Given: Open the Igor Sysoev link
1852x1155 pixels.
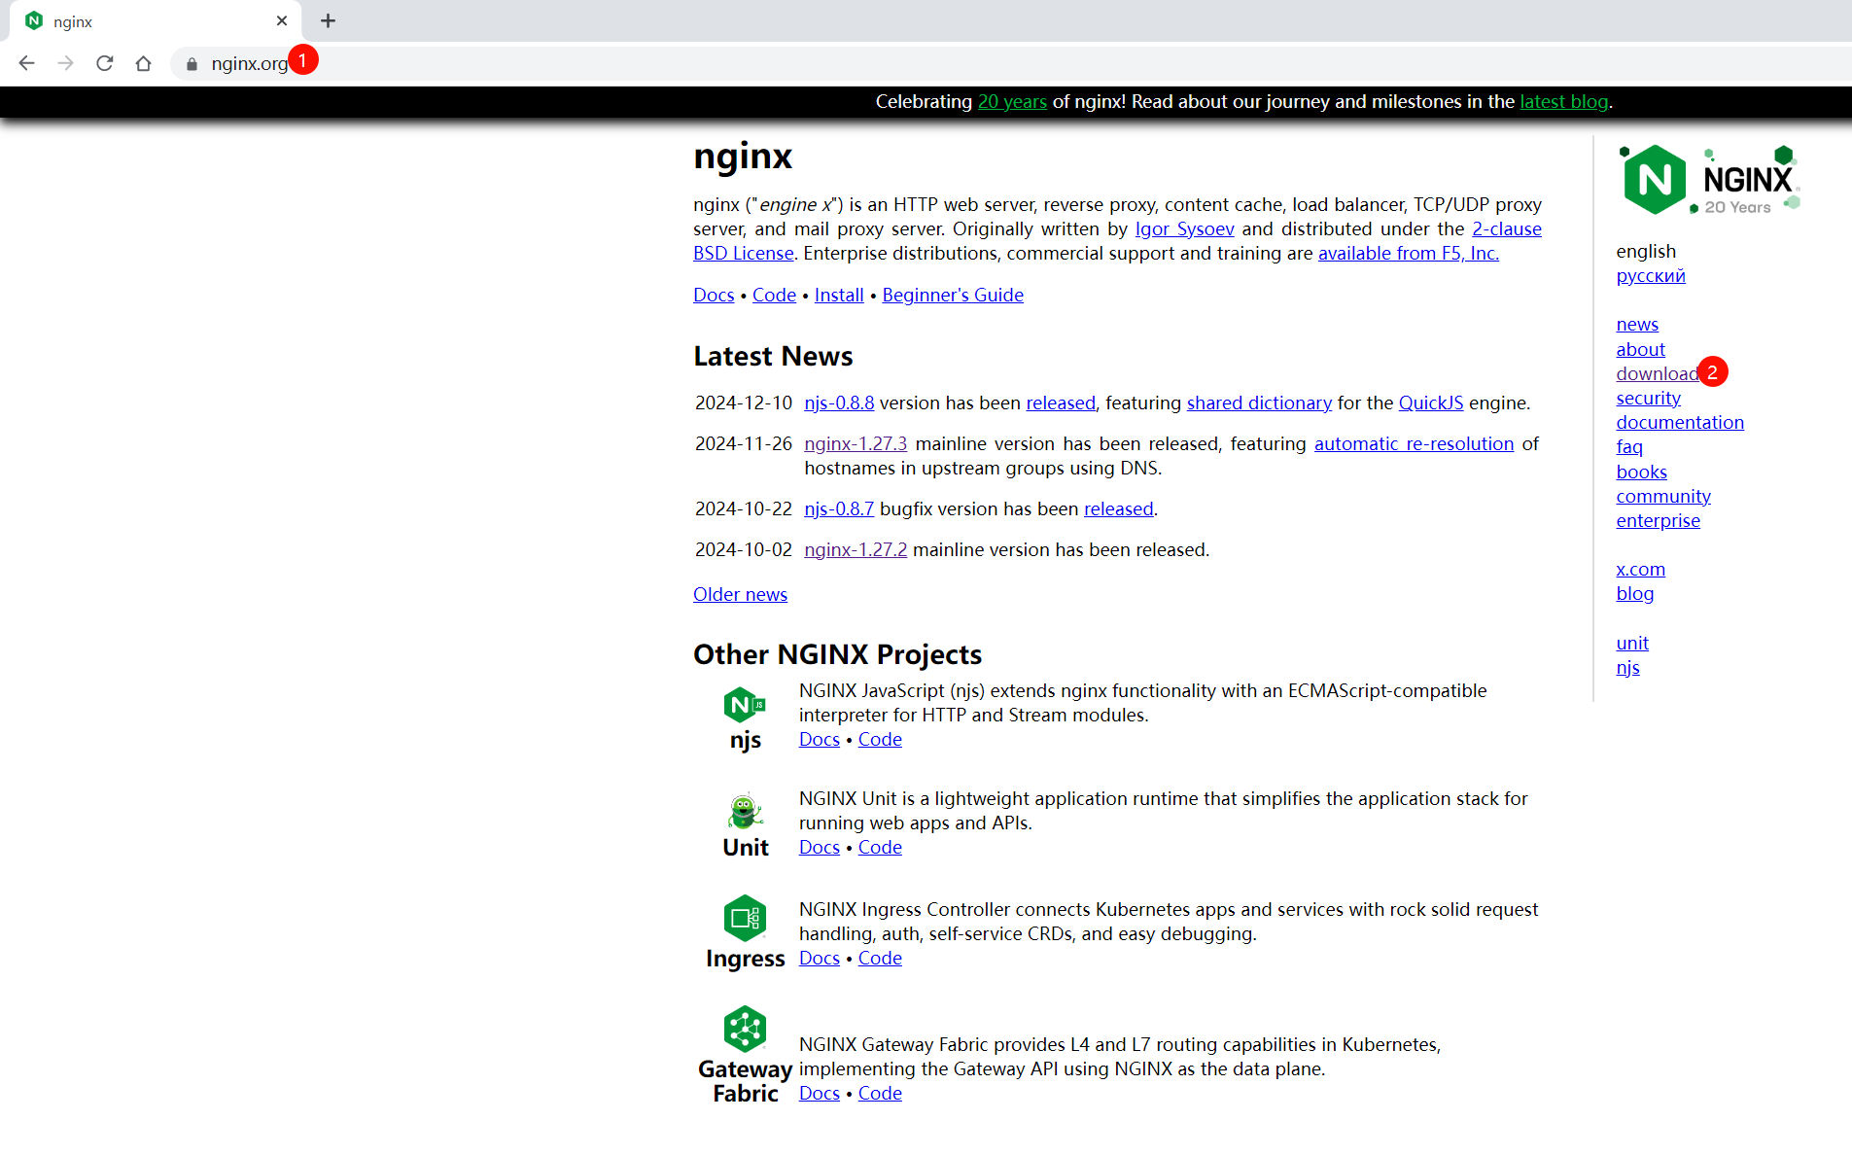Looking at the screenshot, I should [1184, 228].
